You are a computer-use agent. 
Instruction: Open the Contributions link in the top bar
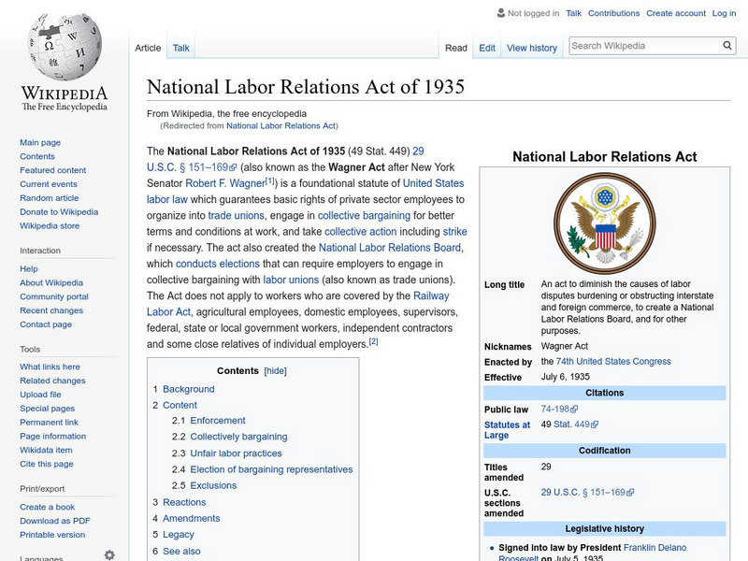pyautogui.click(x=613, y=13)
